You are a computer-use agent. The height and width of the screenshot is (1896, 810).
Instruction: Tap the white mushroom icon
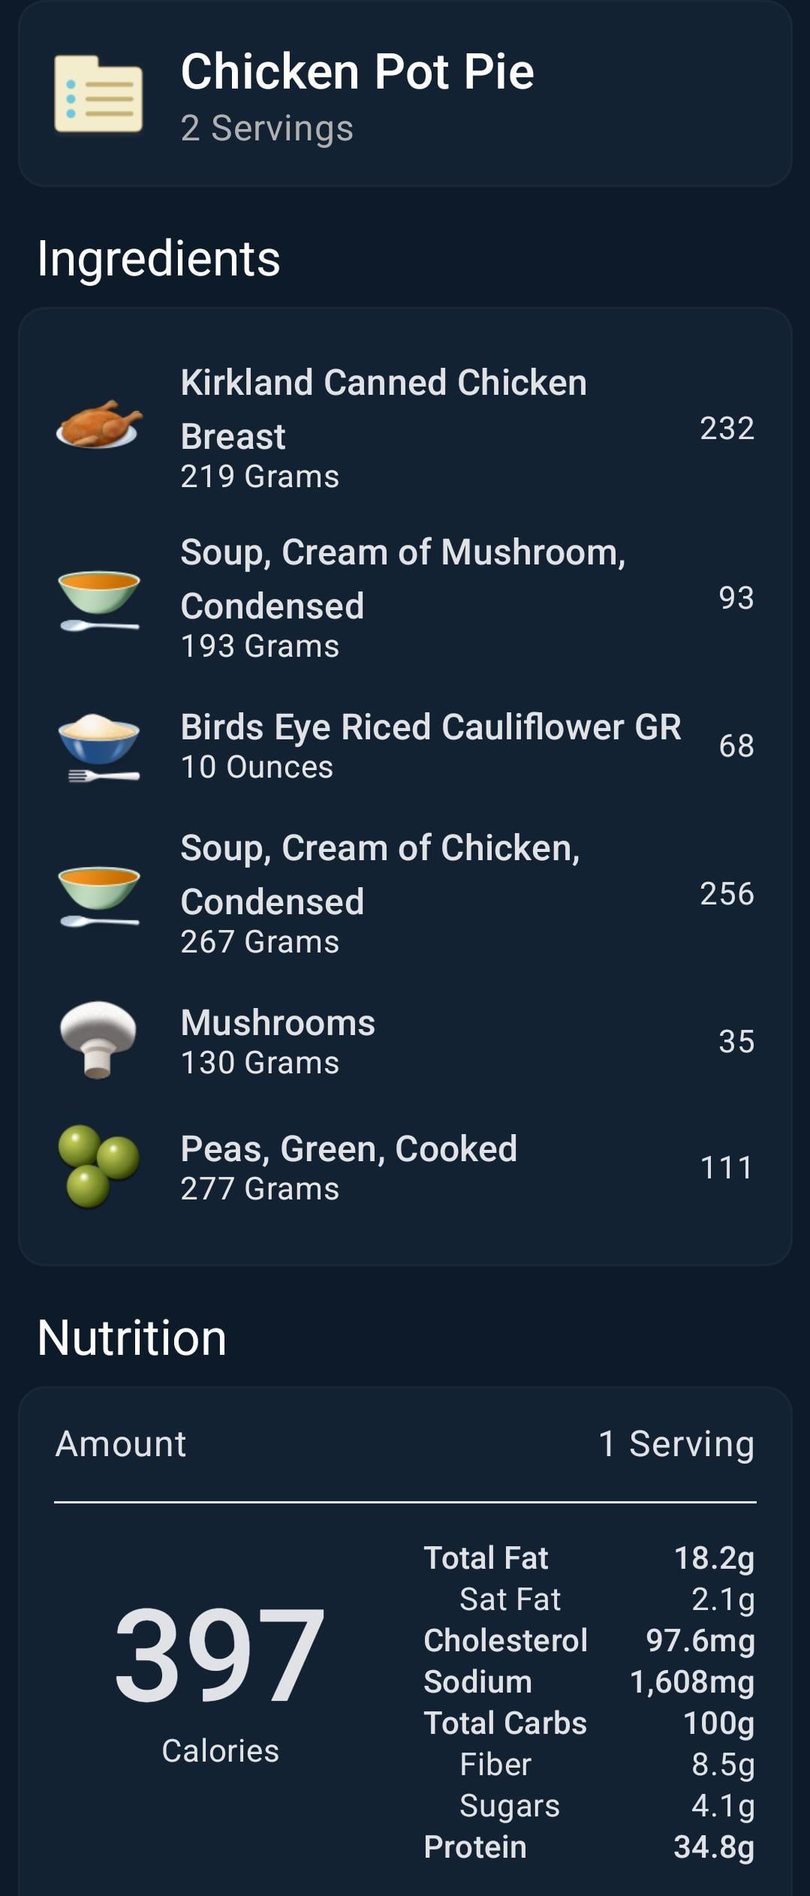tap(98, 1040)
